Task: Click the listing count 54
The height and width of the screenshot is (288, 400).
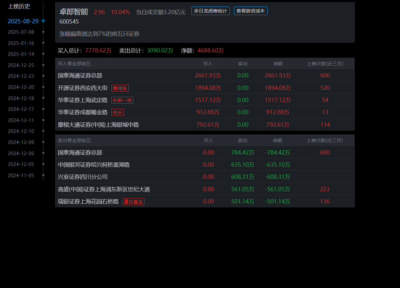Action: point(325,100)
